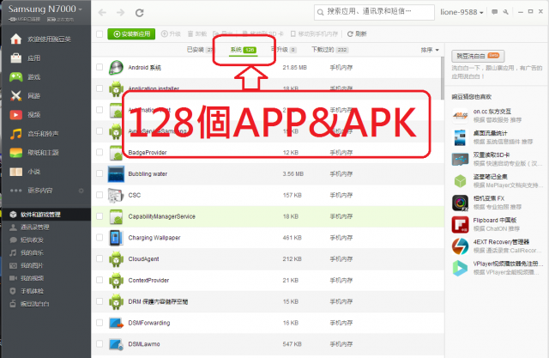Image resolution: width=549 pixels, height=358 pixels.
Task: Check the DSMLawmo row checkbox
Action: tap(100, 344)
